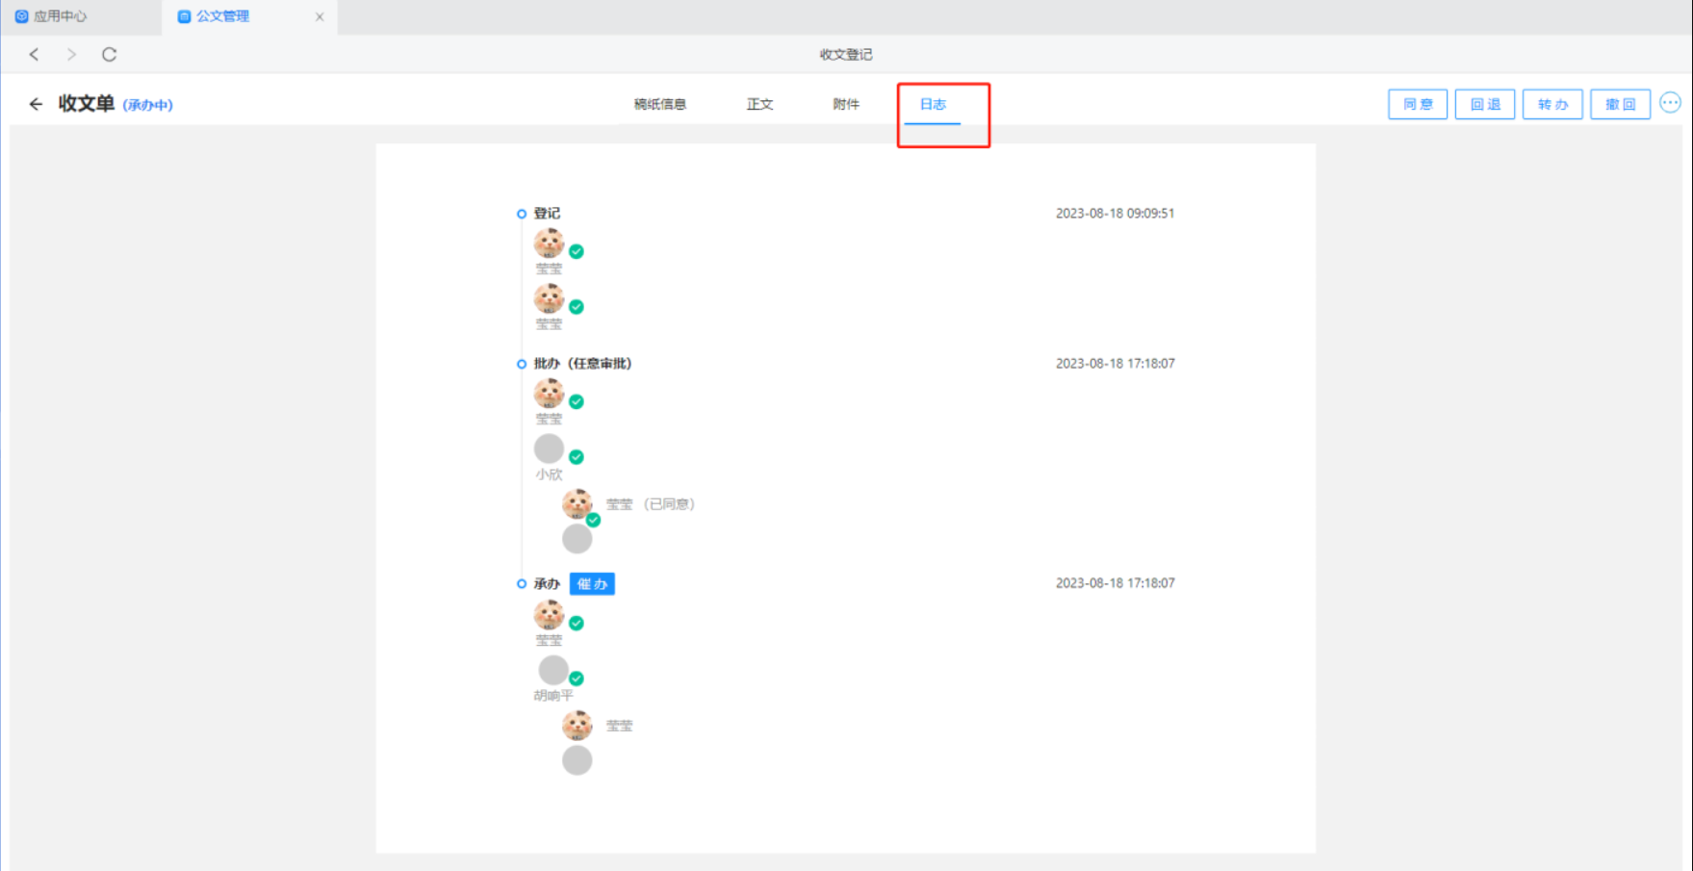Click the forward navigation chevron
1693x871 pixels.
click(71, 55)
